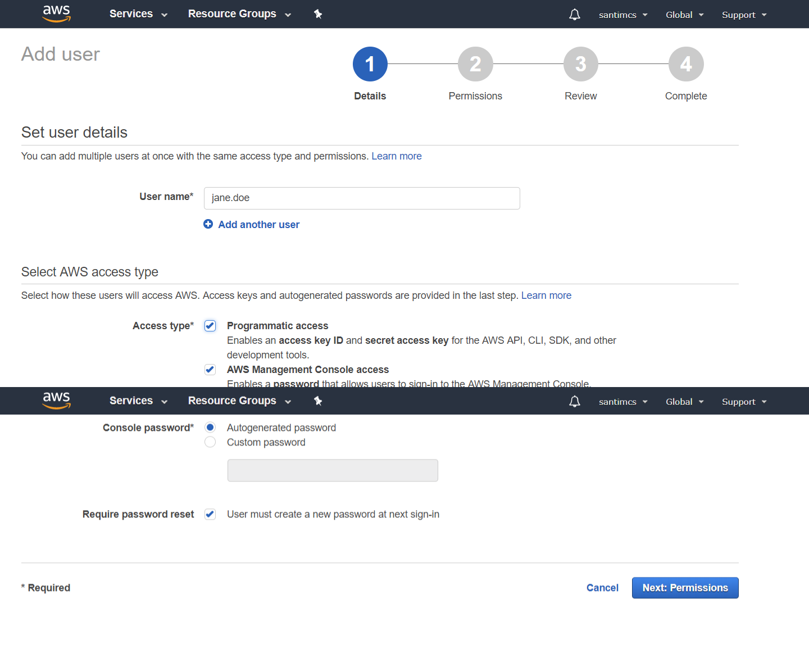809x655 pixels.
Task: Click the Permissions step label
Action: click(475, 96)
